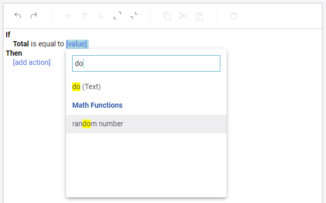This screenshot has height=203, width=326.
Task: Collapse all using the inward corners icon
Action: coord(134,15)
